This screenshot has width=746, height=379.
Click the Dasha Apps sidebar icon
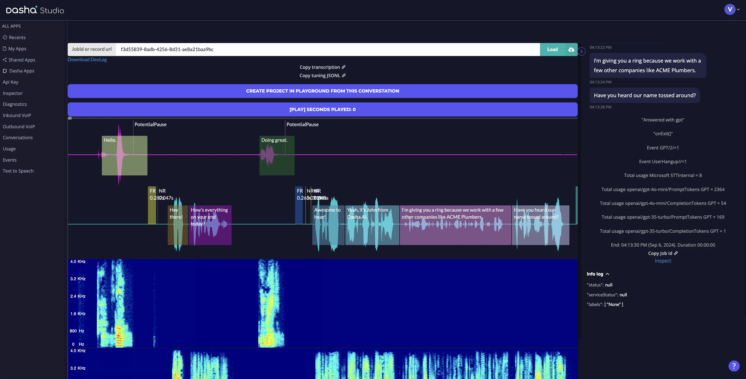[5, 71]
